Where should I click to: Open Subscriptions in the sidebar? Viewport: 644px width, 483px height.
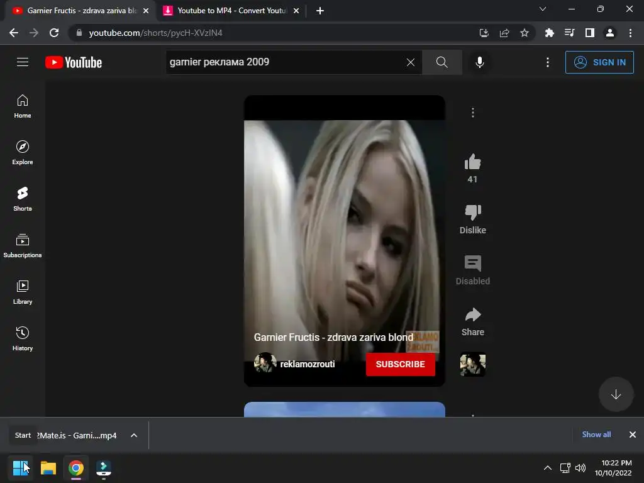coord(23,246)
